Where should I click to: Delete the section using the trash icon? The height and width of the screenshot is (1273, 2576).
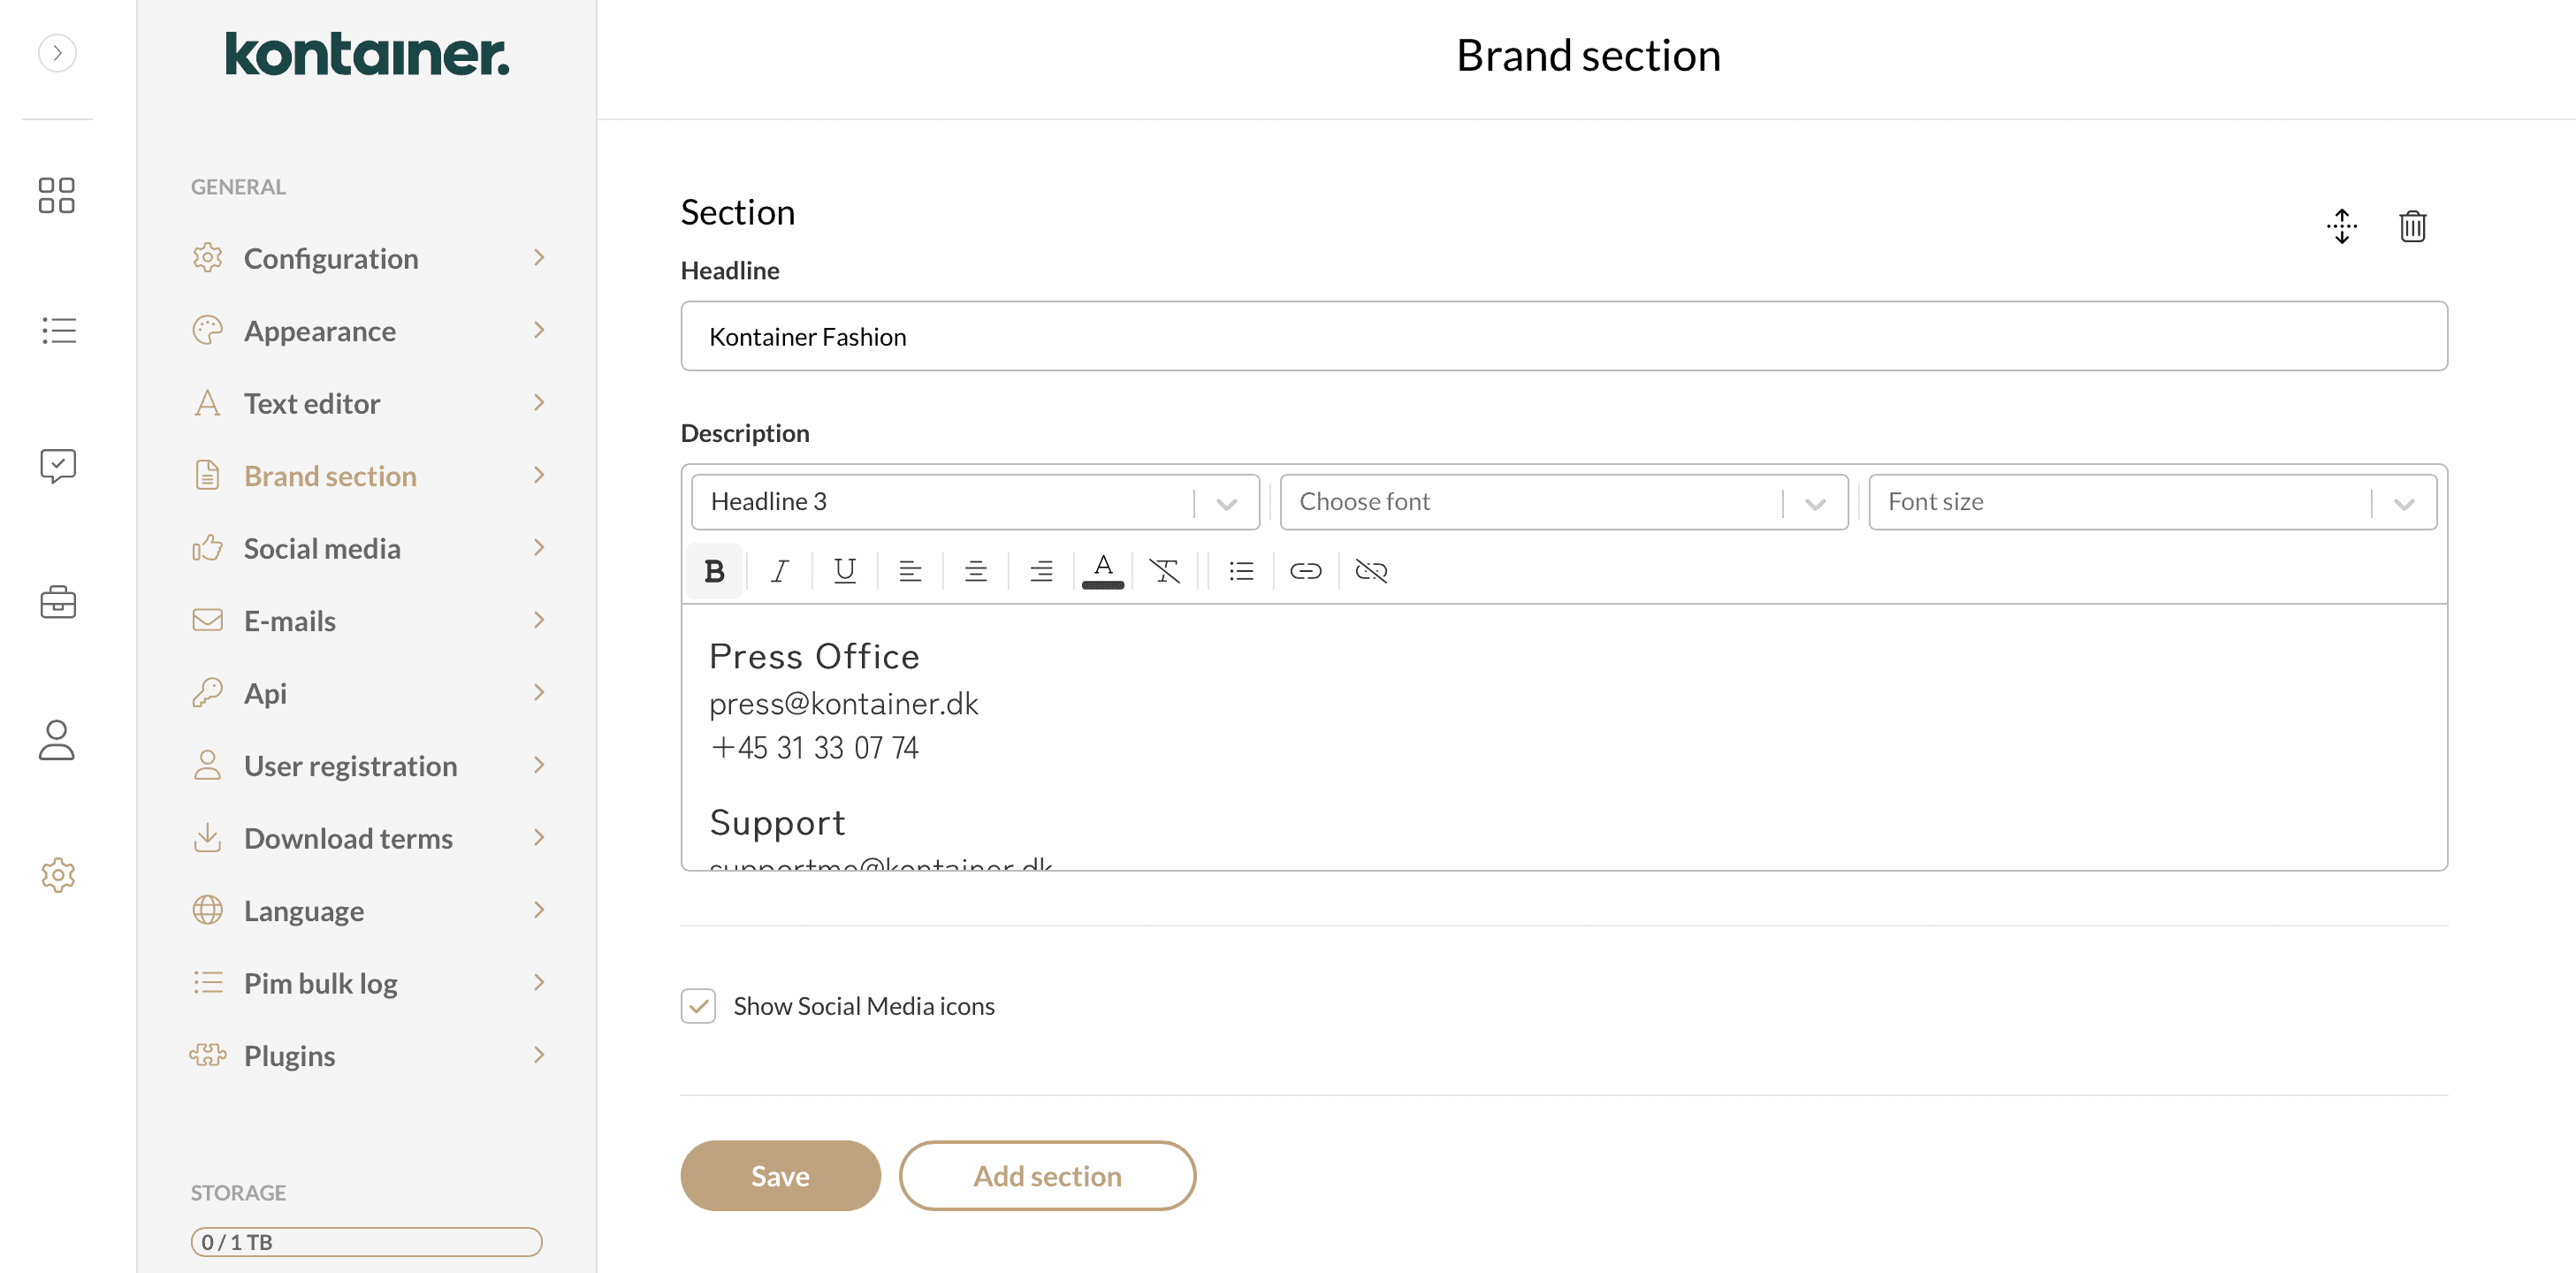point(2412,226)
